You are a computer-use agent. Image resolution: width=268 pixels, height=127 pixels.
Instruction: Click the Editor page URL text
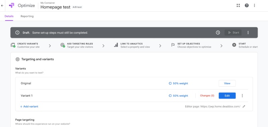pyautogui.click(x=213, y=106)
